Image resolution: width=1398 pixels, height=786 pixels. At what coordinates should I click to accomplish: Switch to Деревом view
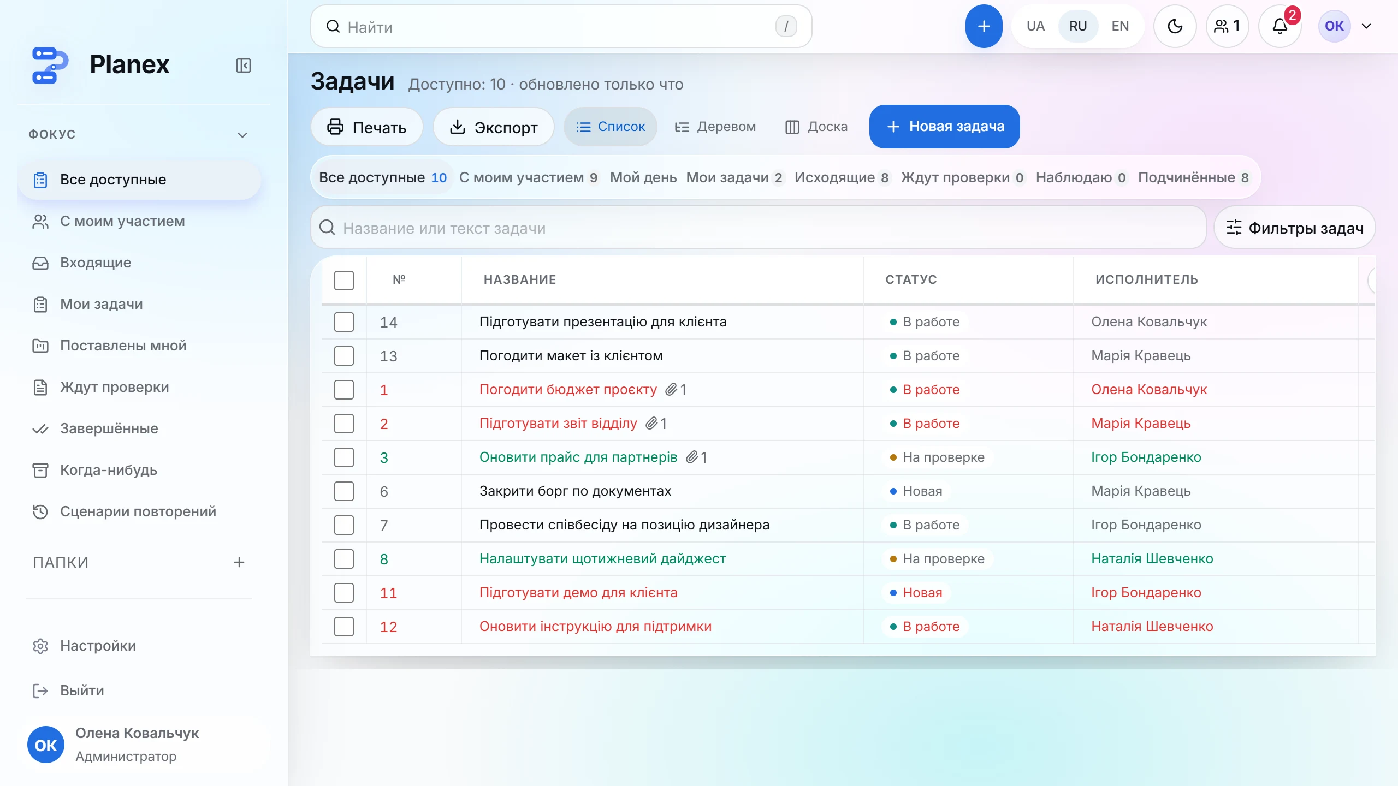715,127
